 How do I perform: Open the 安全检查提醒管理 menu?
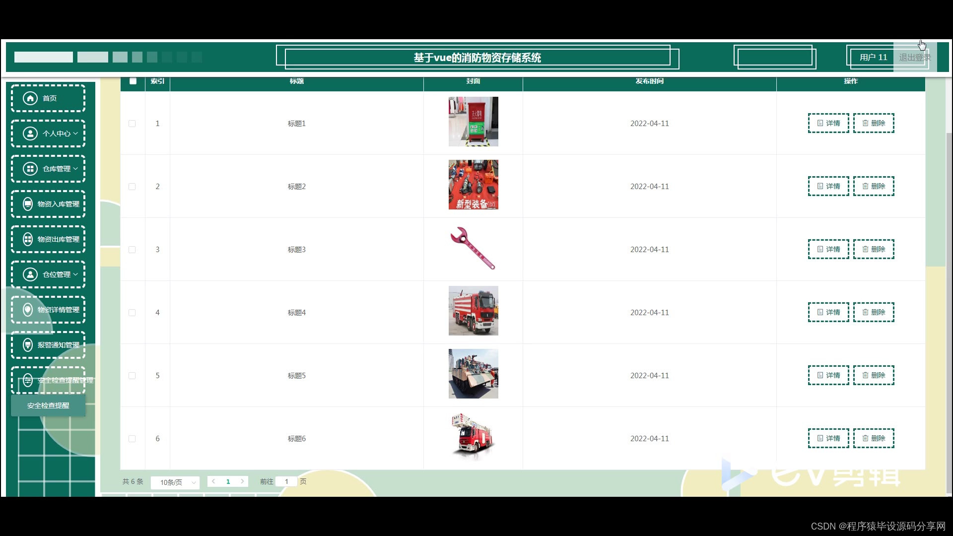tap(55, 380)
